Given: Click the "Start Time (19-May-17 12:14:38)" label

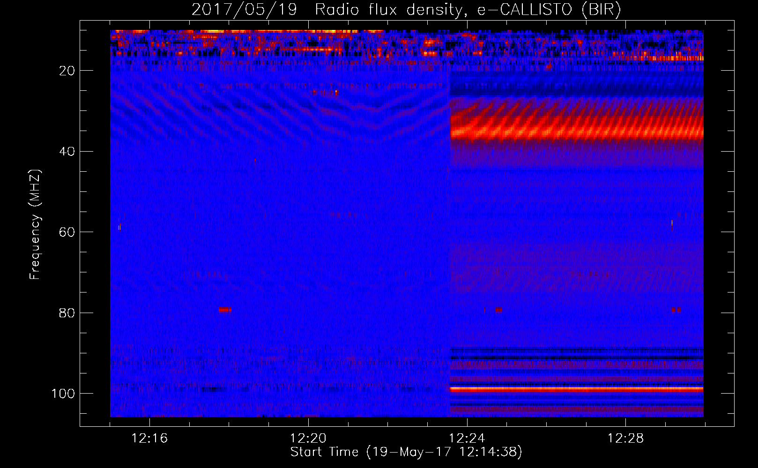Looking at the screenshot, I should pyautogui.click(x=406, y=452).
